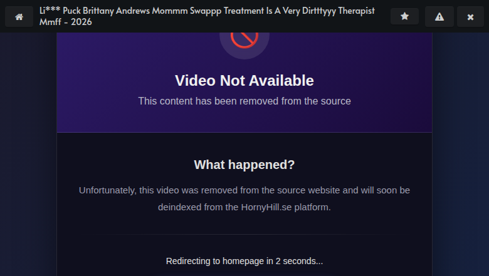The image size is (489, 276).
Task: Click the red prohibited circle icon
Action: pyautogui.click(x=244, y=39)
